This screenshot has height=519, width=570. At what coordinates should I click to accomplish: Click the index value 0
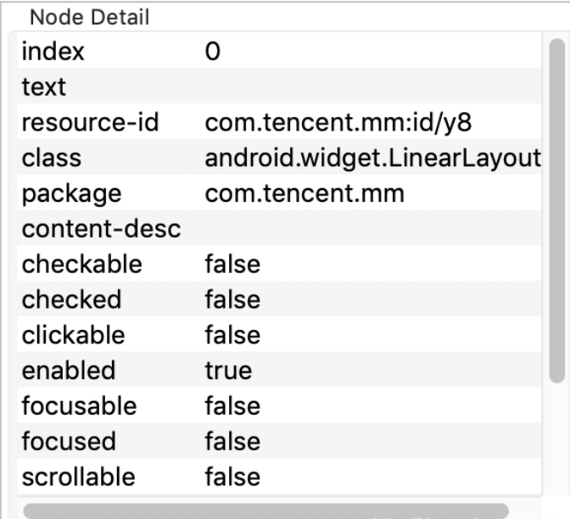213,52
